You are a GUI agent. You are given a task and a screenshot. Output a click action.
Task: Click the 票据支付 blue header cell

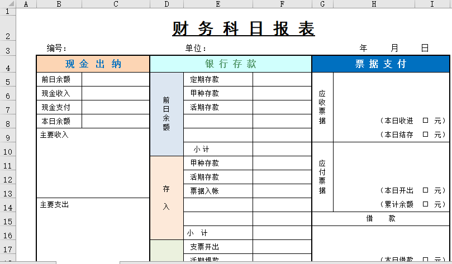click(380, 64)
